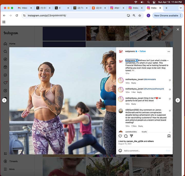Like the @hummusofnewyork comment
The image size is (185, 176).
point(170,89)
